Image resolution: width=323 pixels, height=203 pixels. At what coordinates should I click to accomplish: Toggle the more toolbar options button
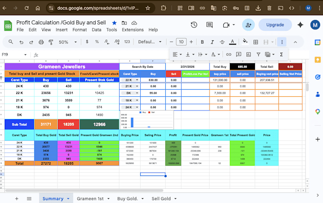tap(282, 42)
